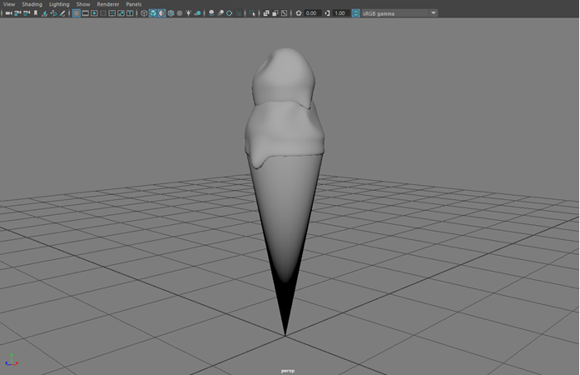Enable Wireframe on Shaded icon
This screenshot has height=375, width=580.
[171, 13]
